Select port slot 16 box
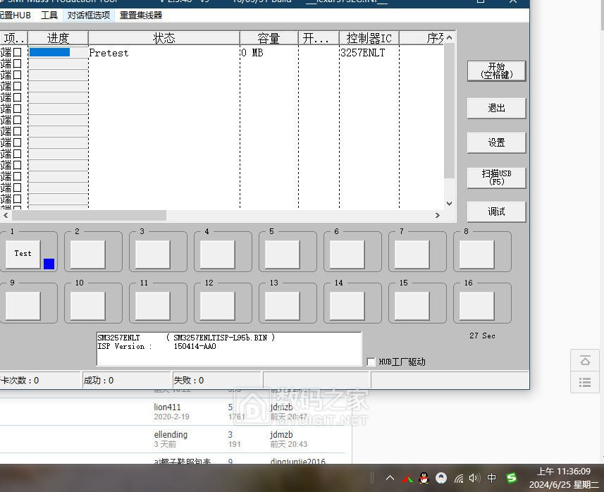 [476, 305]
